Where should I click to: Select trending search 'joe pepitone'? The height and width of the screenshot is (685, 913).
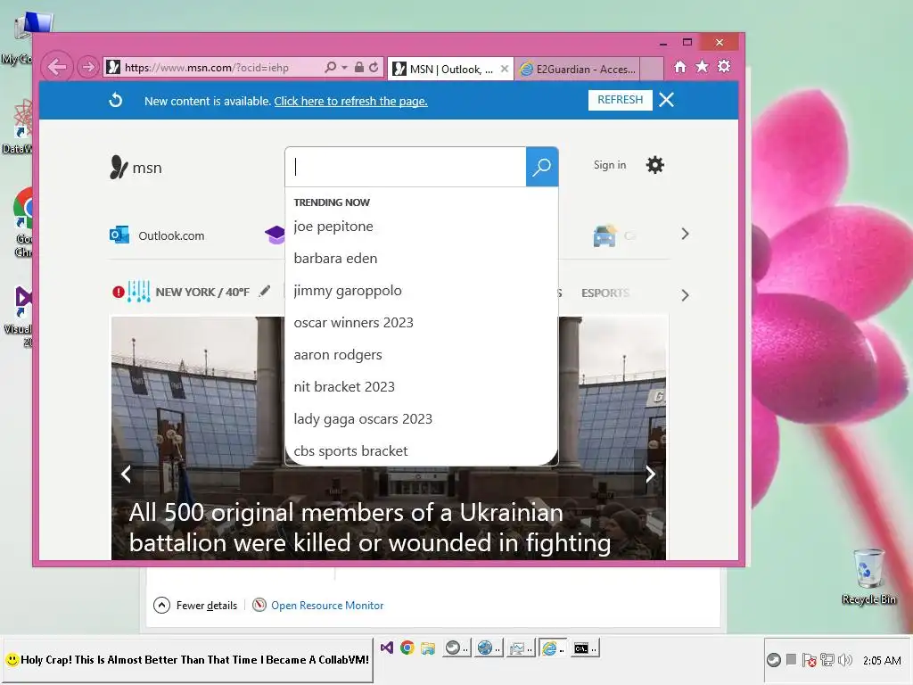click(x=333, y=227)
